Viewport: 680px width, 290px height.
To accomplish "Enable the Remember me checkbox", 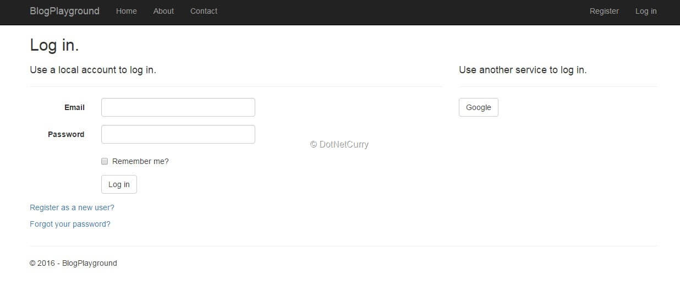I will (105, 161).
